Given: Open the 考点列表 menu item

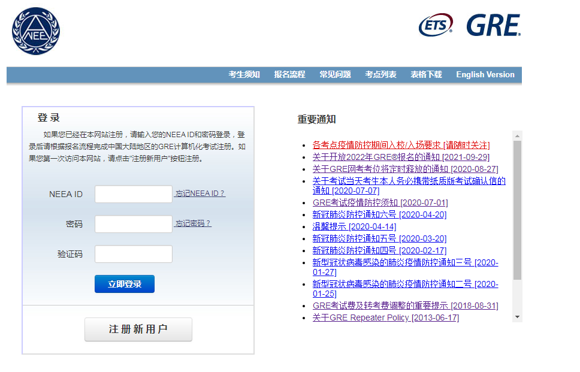Looking at the screenshot, I should [x=380, y=75].
